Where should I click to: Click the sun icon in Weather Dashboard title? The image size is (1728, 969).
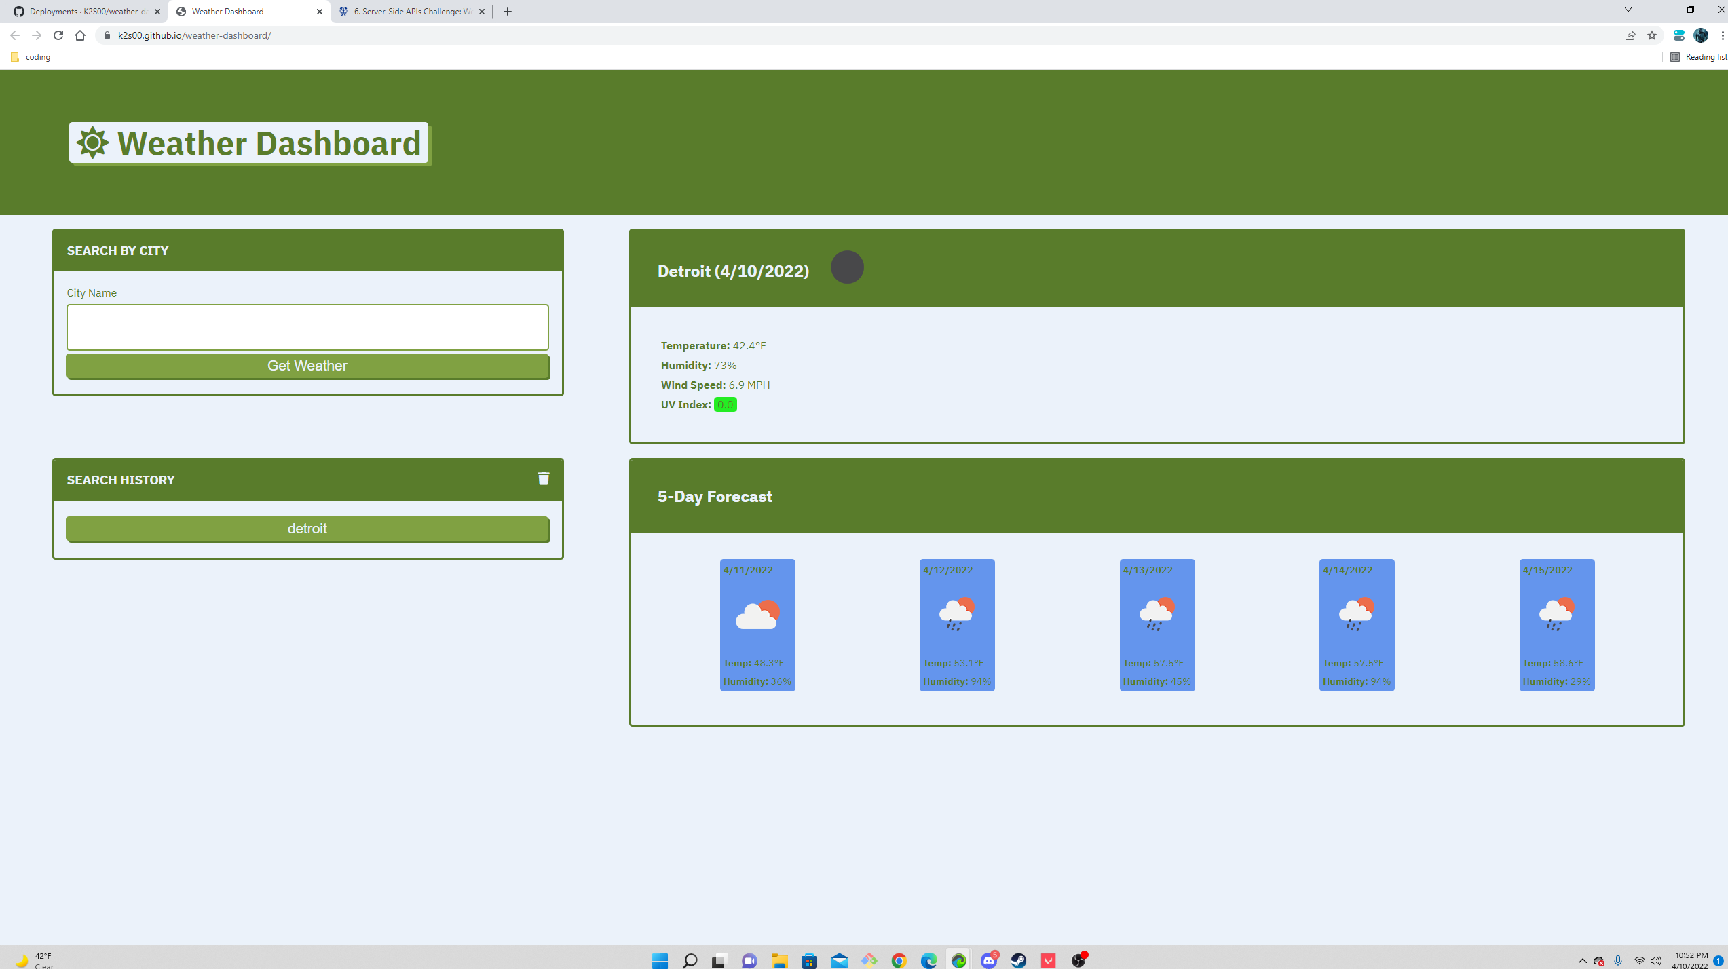92,142
